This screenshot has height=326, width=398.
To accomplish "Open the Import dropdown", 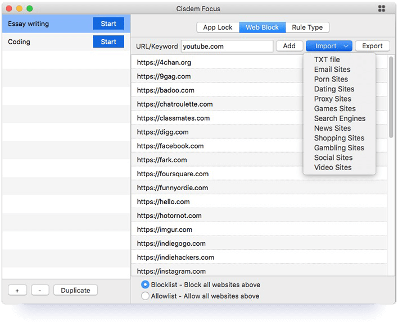I will (x=329, y=46).
